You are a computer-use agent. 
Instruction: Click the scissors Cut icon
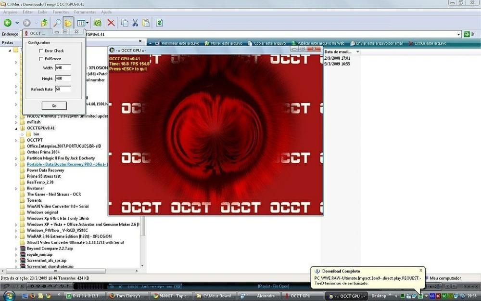point(135,23)
